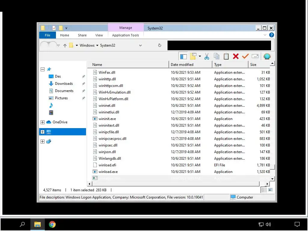The width and height of the screenshot is (308, 231).
Task: Open the Home ribbon tab
Action: (65, 35)
